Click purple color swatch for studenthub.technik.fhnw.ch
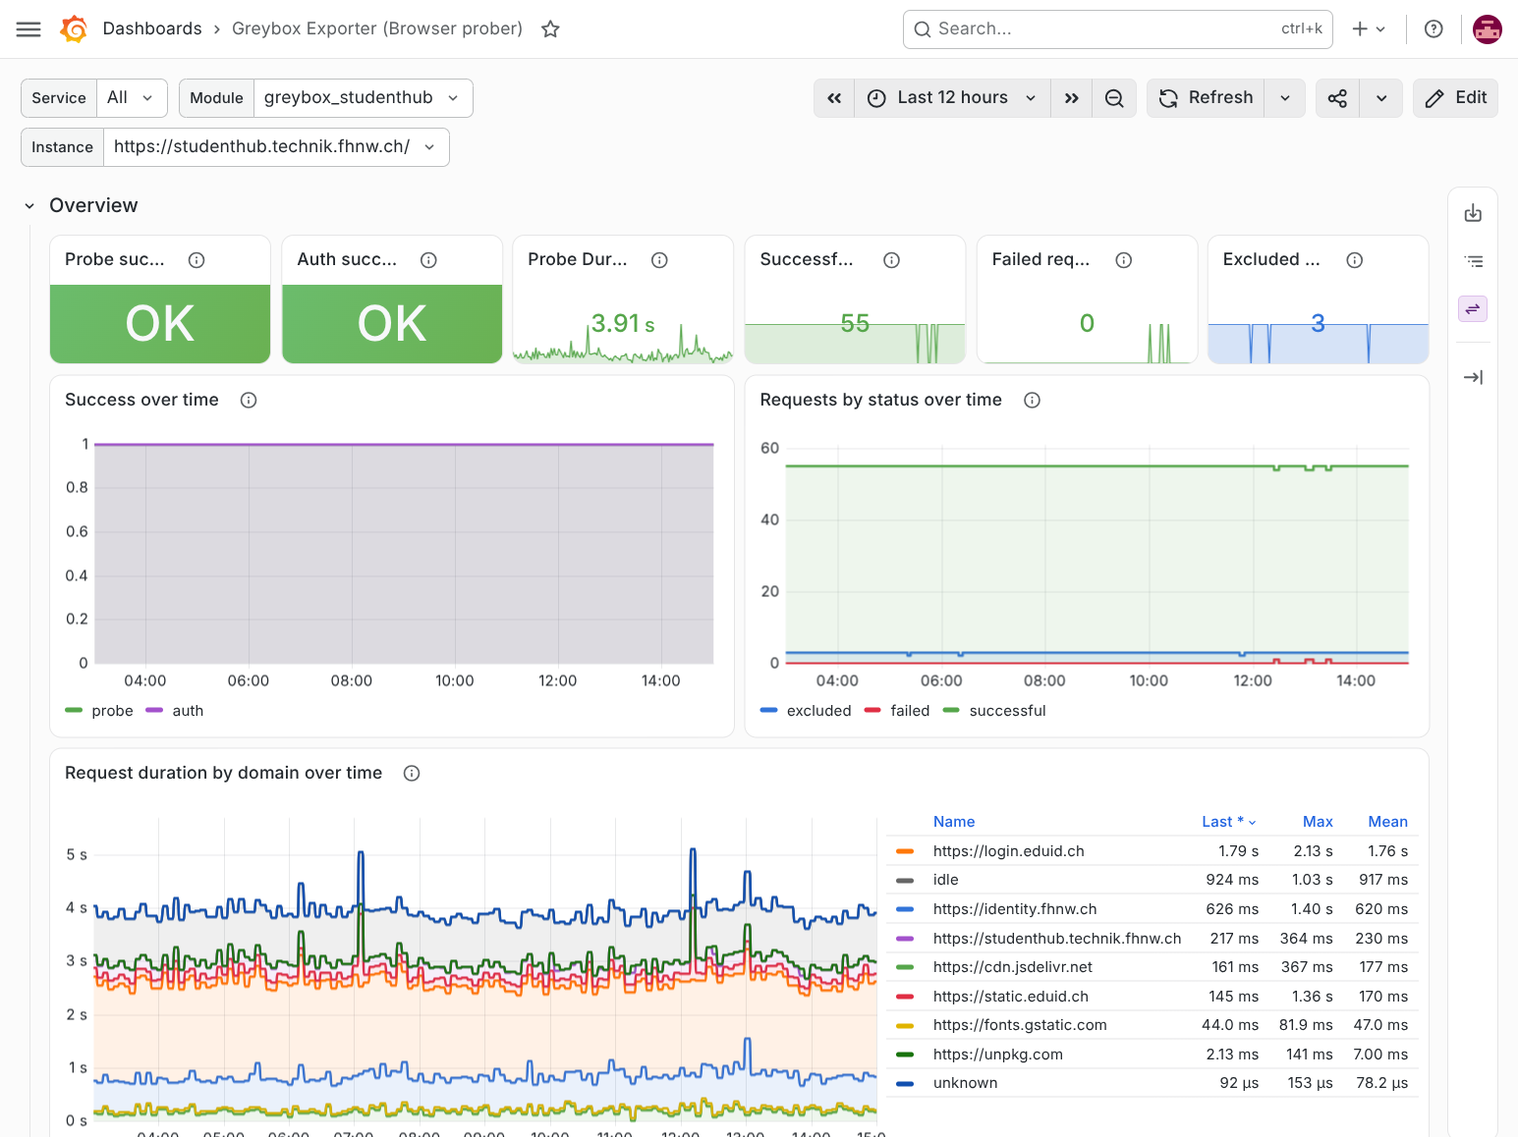 coord(905,939)
